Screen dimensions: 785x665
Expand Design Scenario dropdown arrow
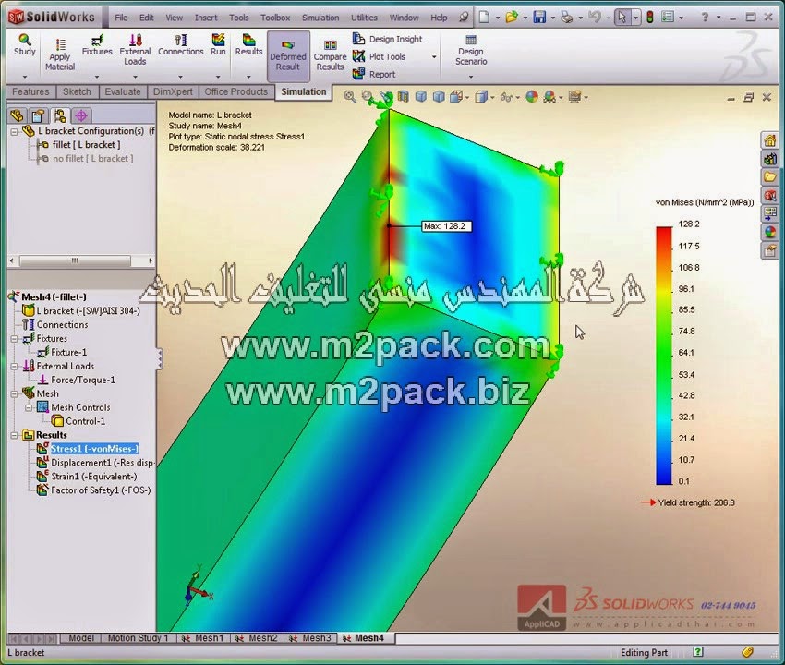click(471, 77)
